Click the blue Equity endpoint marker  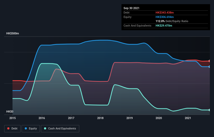pyautogui.click(x=210, y=67)
